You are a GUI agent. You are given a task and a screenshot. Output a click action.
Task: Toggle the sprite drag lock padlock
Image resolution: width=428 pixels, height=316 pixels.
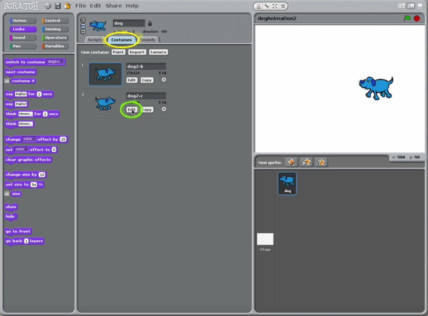[150, 23]
